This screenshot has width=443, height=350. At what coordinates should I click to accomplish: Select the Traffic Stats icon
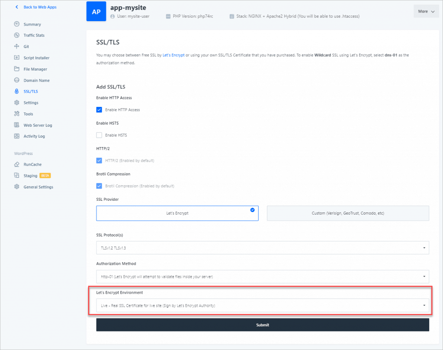(x=16, y=35)
